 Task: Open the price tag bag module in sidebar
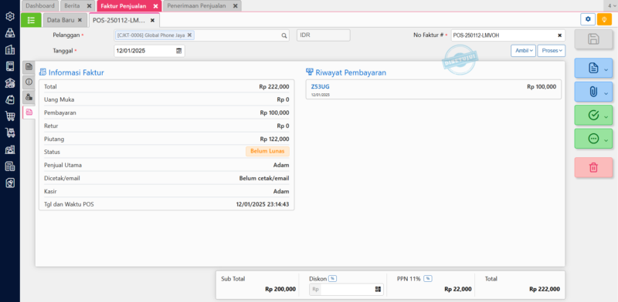[10, 100]
